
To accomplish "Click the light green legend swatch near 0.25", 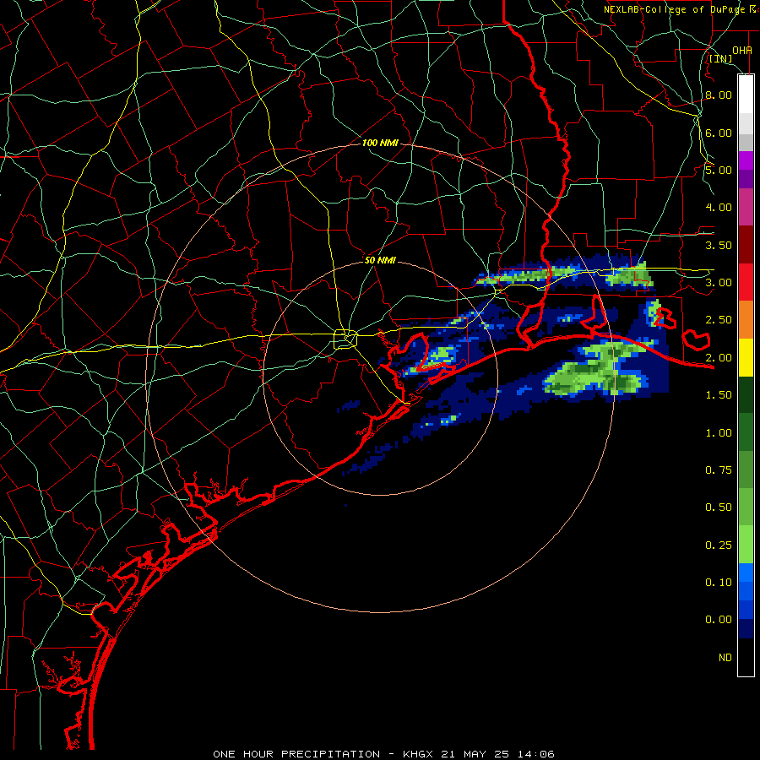I will 746,545.
